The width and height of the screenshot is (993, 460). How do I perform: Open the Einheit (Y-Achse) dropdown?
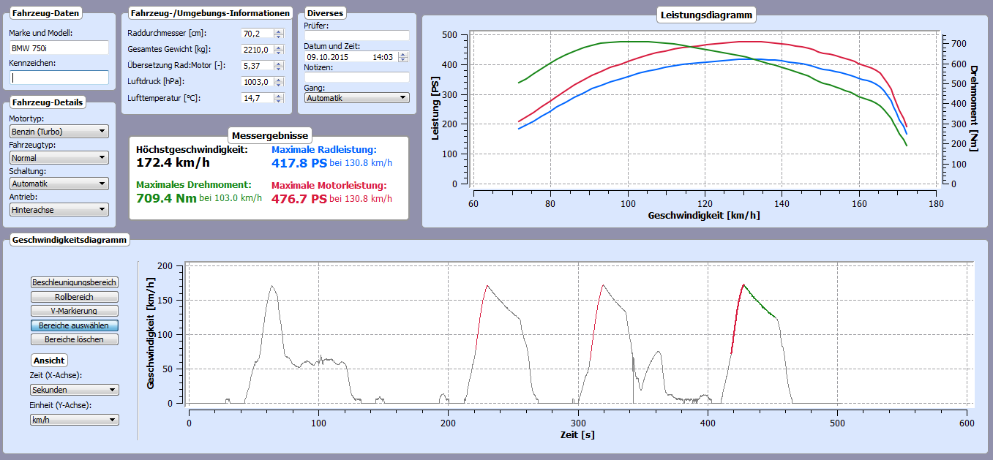[x=74, y=420]
